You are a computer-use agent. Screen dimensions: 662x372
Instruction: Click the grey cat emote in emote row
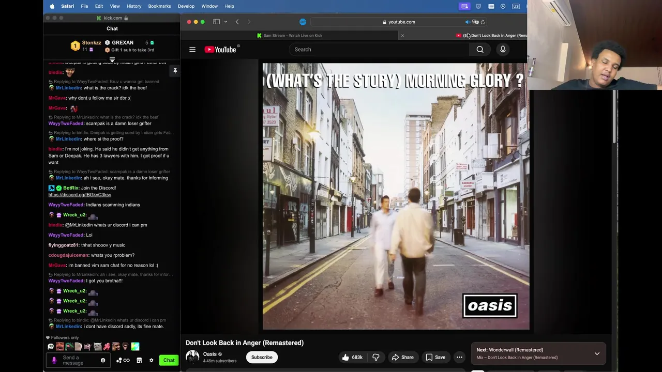point(97,347)
